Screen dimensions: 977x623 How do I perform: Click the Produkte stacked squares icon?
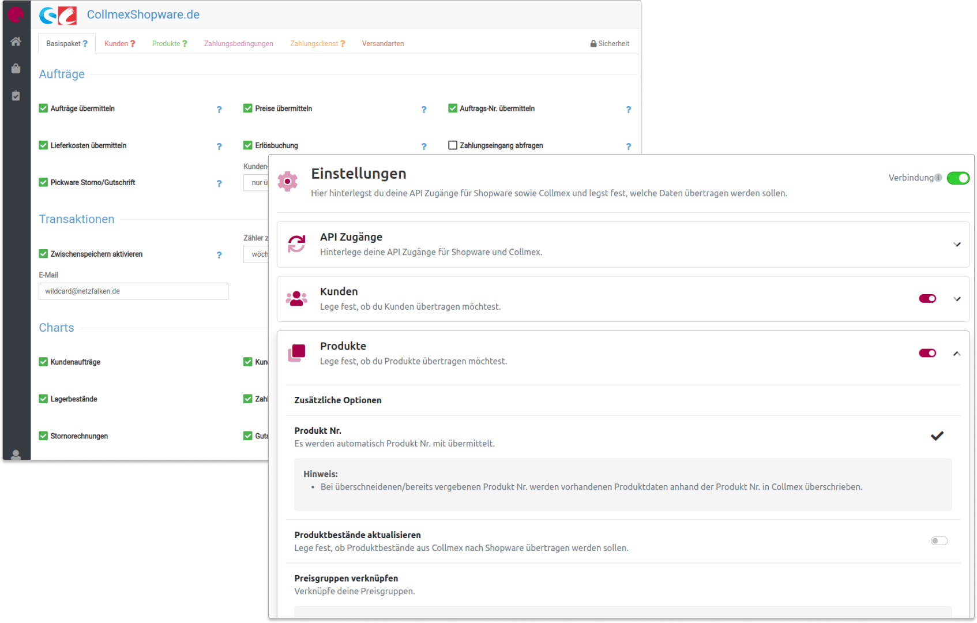[x=296, y=353]
